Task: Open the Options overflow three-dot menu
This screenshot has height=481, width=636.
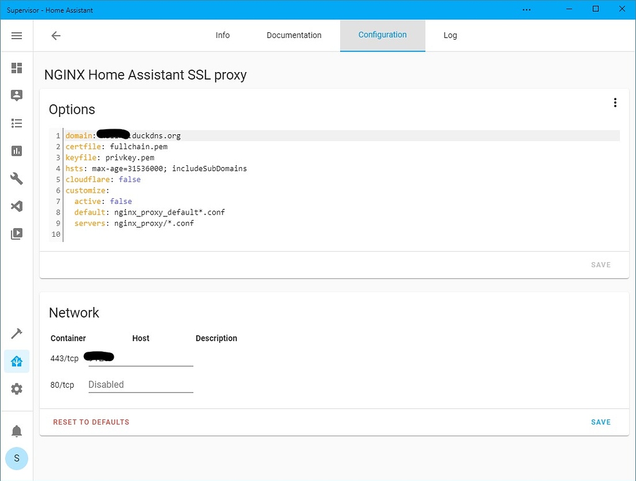Action: click(x=615, y=102)
